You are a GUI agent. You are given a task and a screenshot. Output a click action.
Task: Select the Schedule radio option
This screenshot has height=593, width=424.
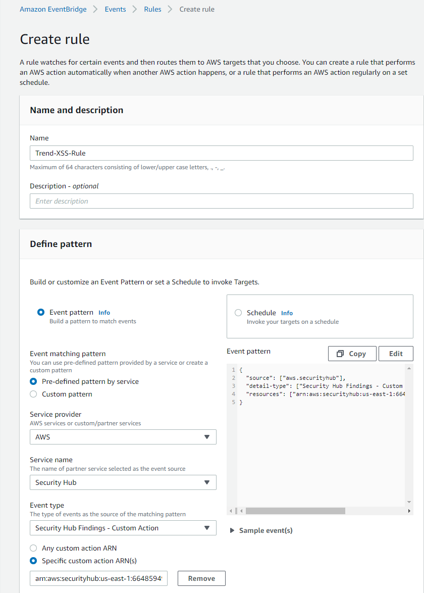pyautogui.click(x=238, y=313)
